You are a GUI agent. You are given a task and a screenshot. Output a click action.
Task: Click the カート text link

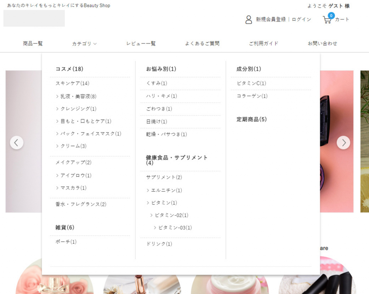pos(342,19)
